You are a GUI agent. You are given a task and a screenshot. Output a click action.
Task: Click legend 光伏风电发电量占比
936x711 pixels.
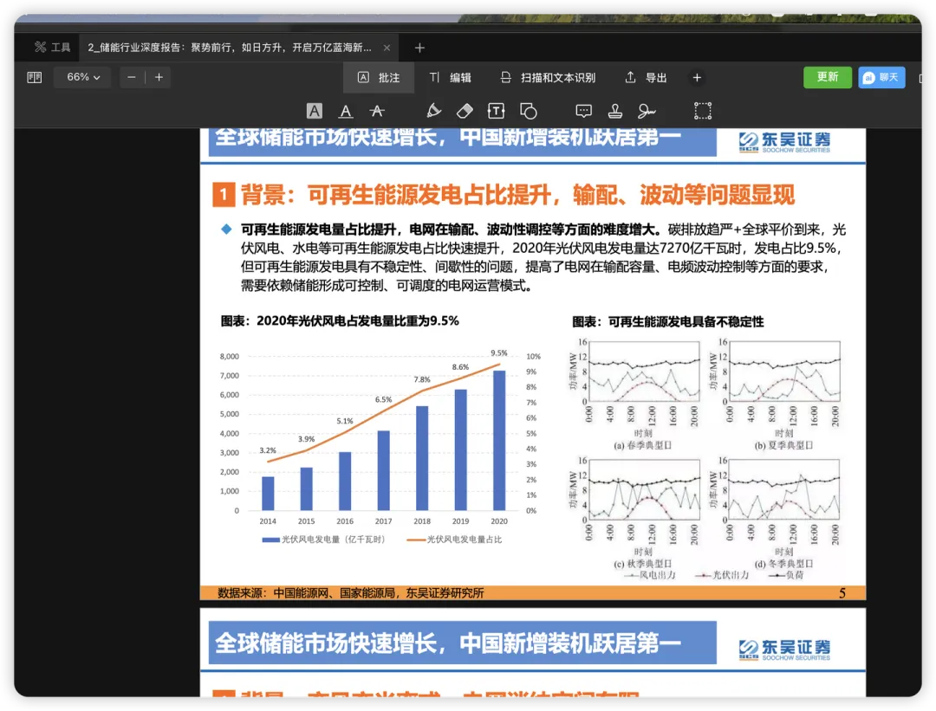(x=454, y=540)
